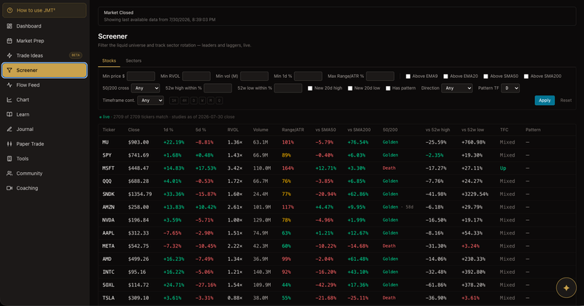Open the Community page
584x306 pixels.
(45, 173)
